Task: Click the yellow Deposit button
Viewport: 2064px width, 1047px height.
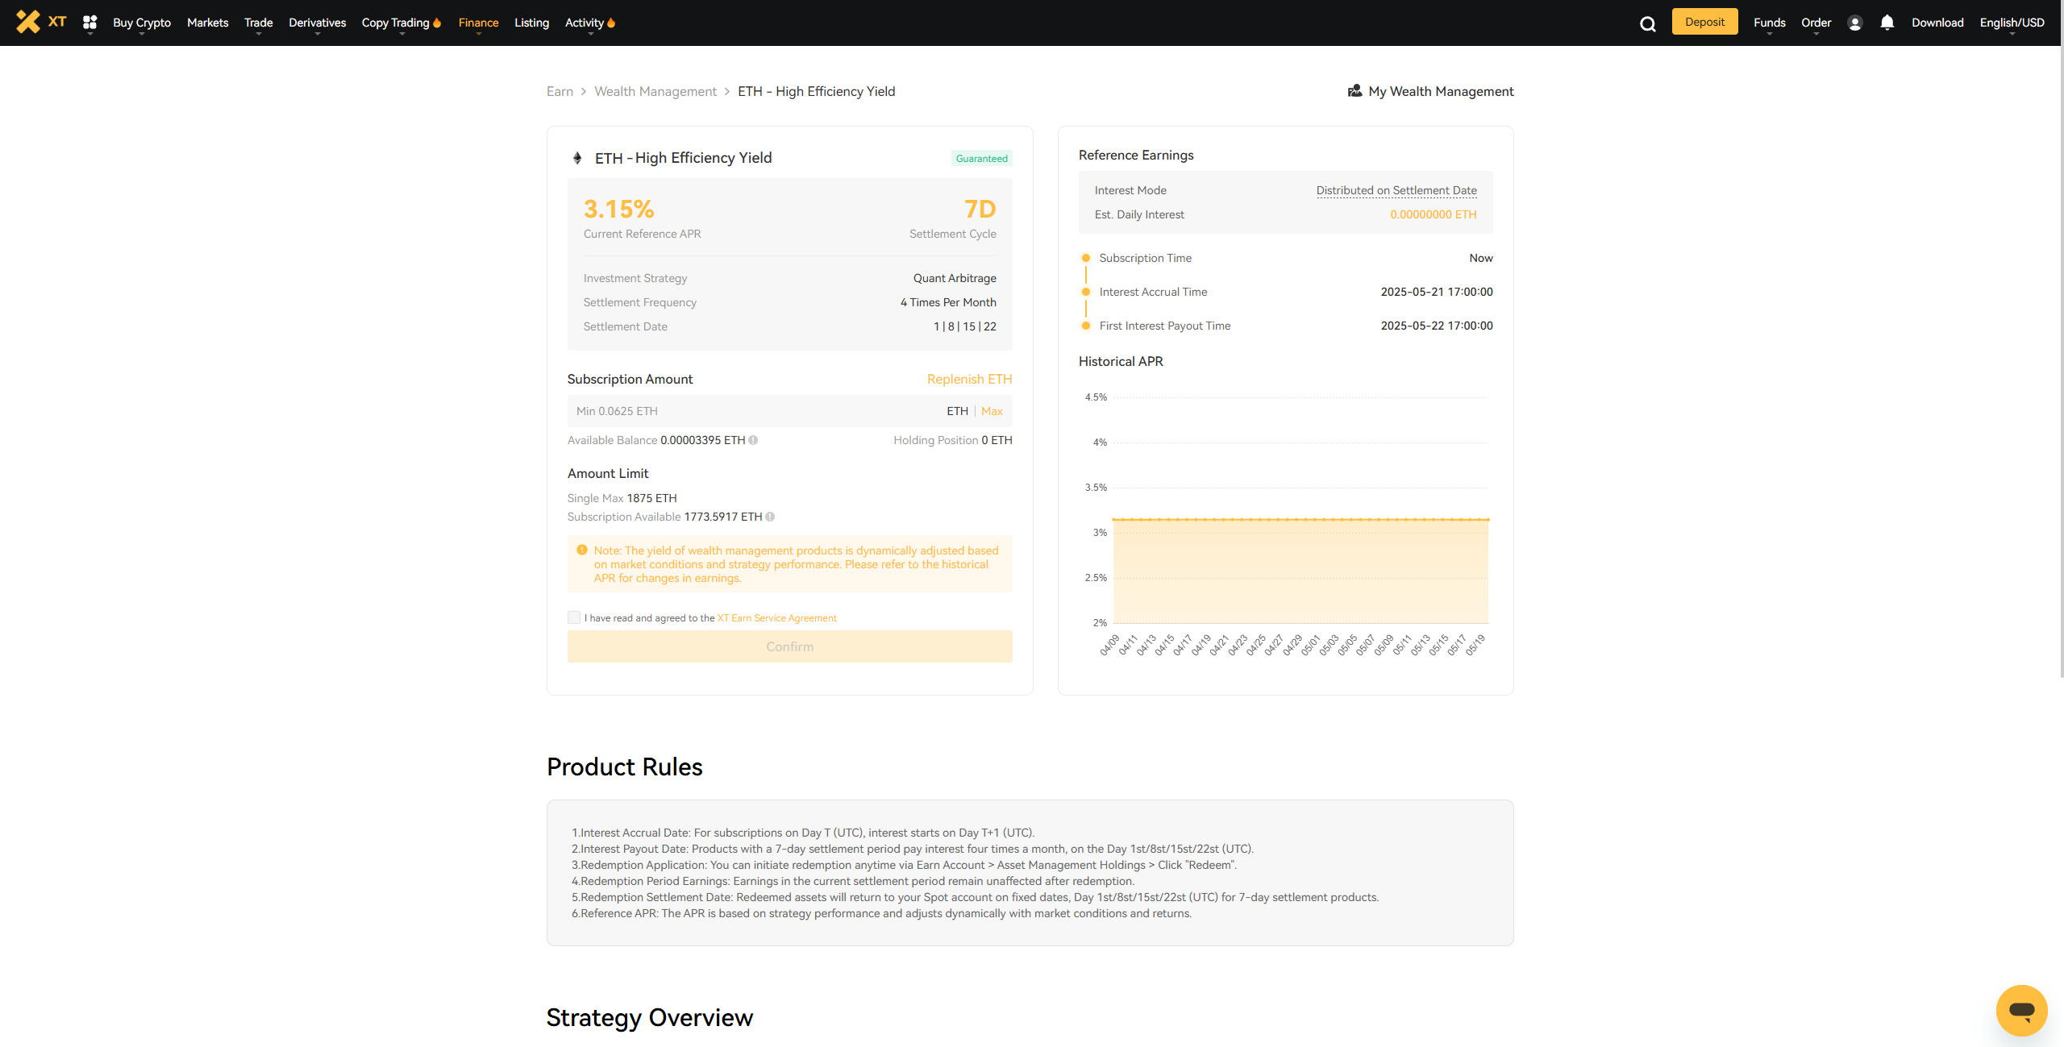Action: 1704,22
